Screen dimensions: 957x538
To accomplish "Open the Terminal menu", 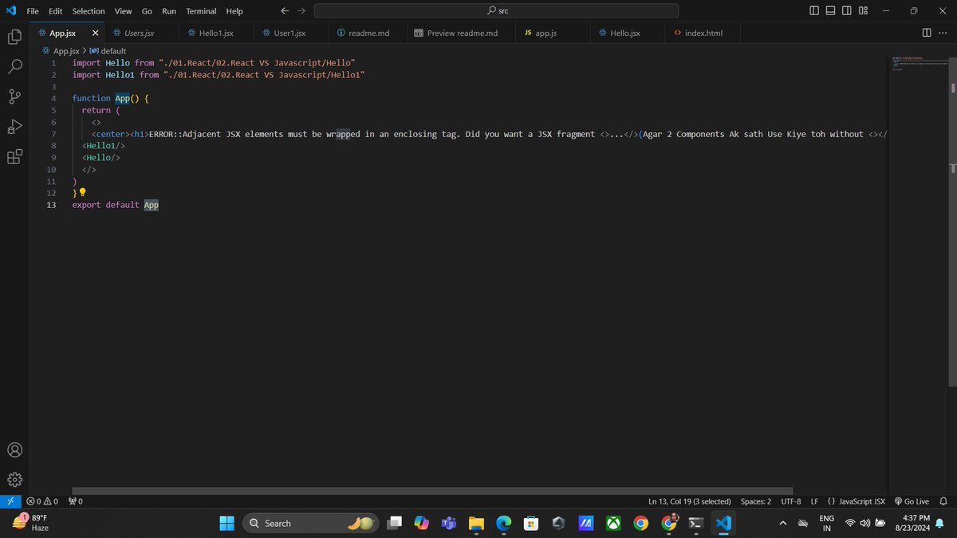I will pyautogui.click(x=202, y=11).
